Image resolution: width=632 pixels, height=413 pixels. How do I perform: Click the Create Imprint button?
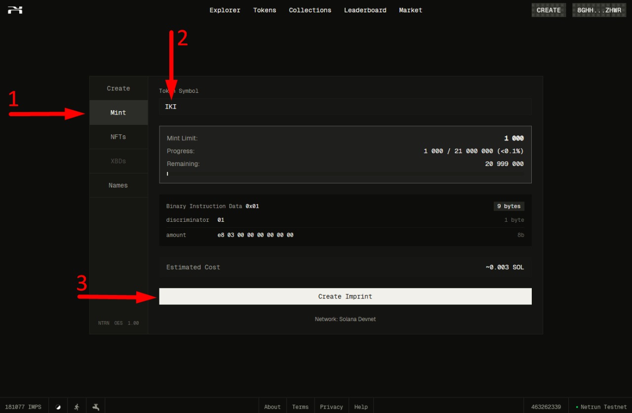click(x=345, y=296)
